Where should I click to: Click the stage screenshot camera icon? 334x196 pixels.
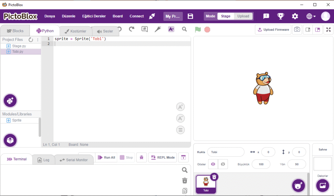coord(297,30)
